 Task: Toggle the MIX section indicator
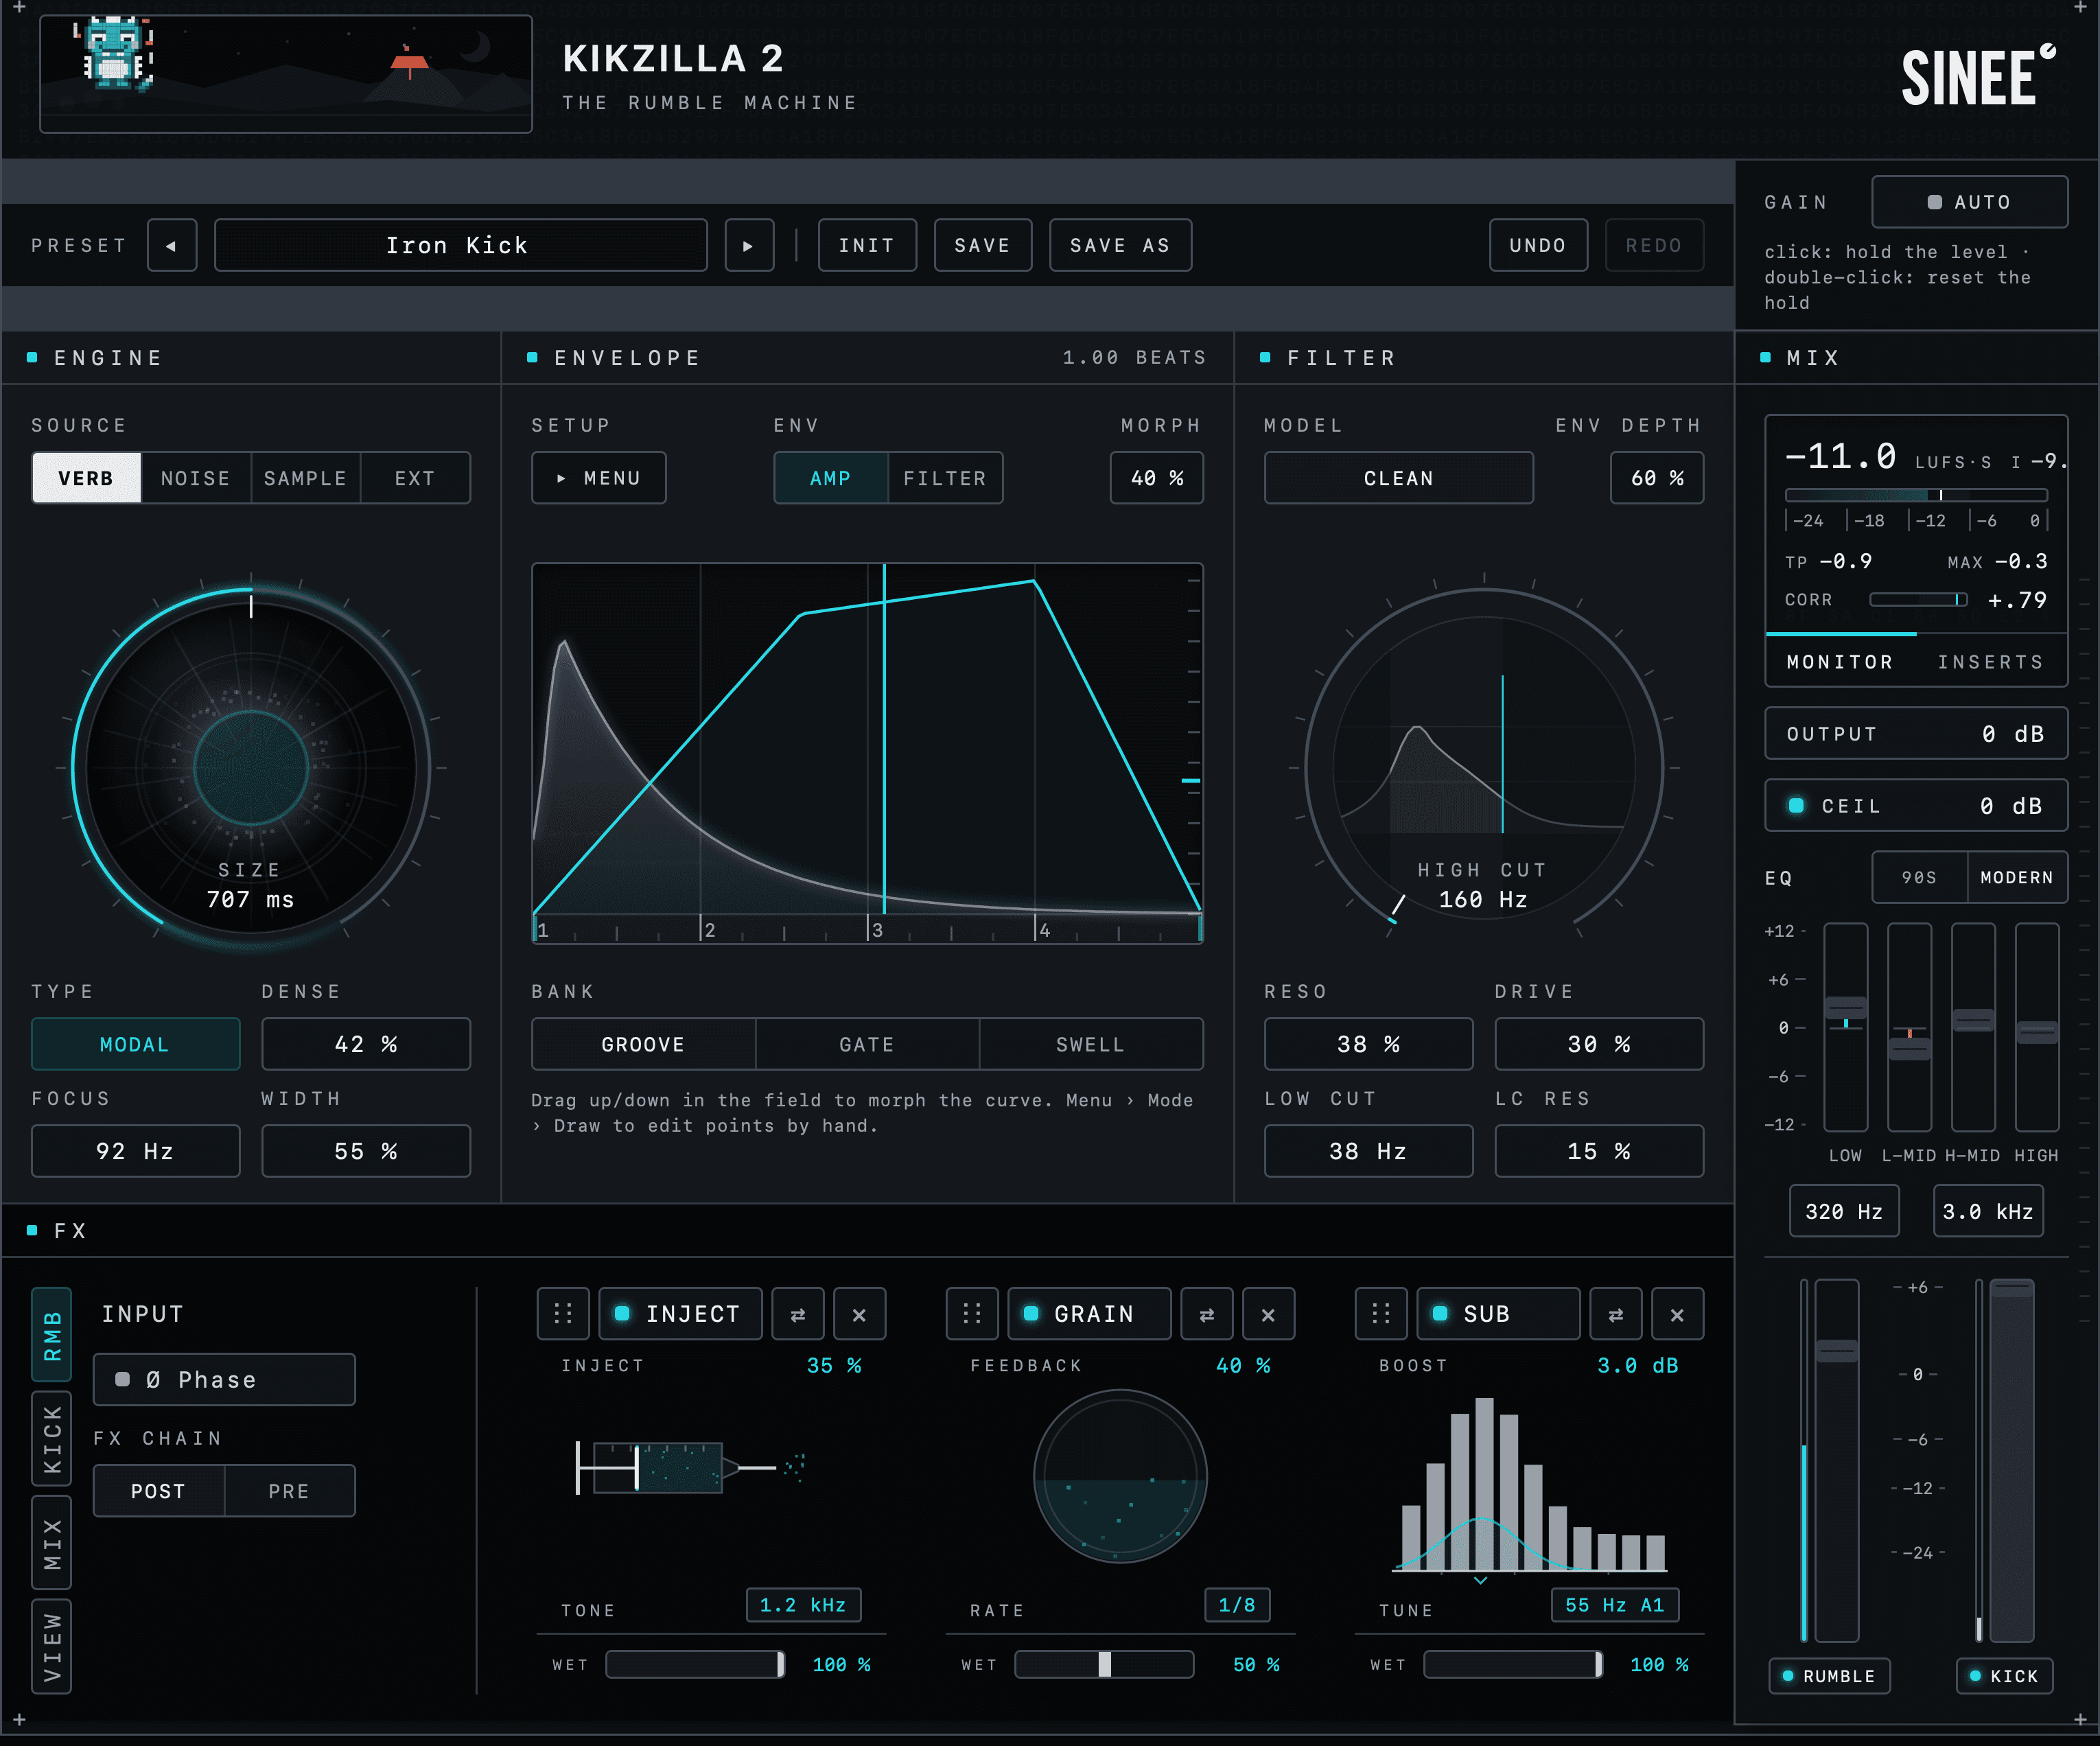(1765, 357)
